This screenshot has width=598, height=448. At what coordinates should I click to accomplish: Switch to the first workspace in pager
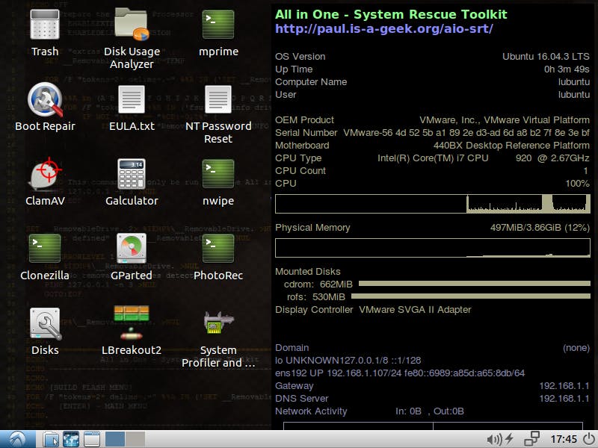(x=115, y=439)
